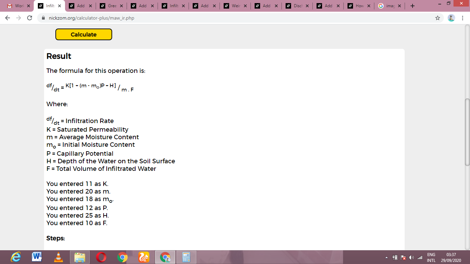Click the profile avatar icon
This screenshot has width=470, height=264.
(451, 18)
